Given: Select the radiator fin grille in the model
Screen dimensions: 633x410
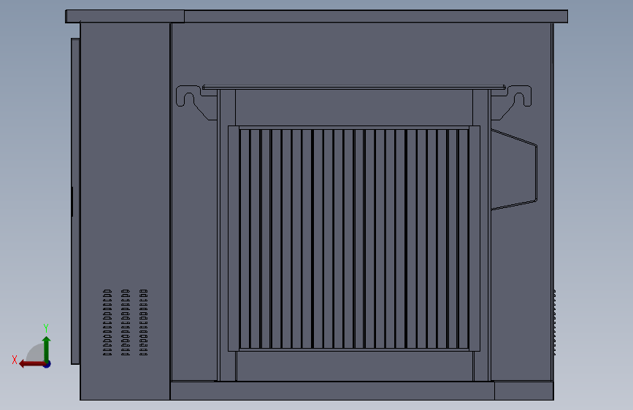Looking at the screenshot, I should point(354,239).
